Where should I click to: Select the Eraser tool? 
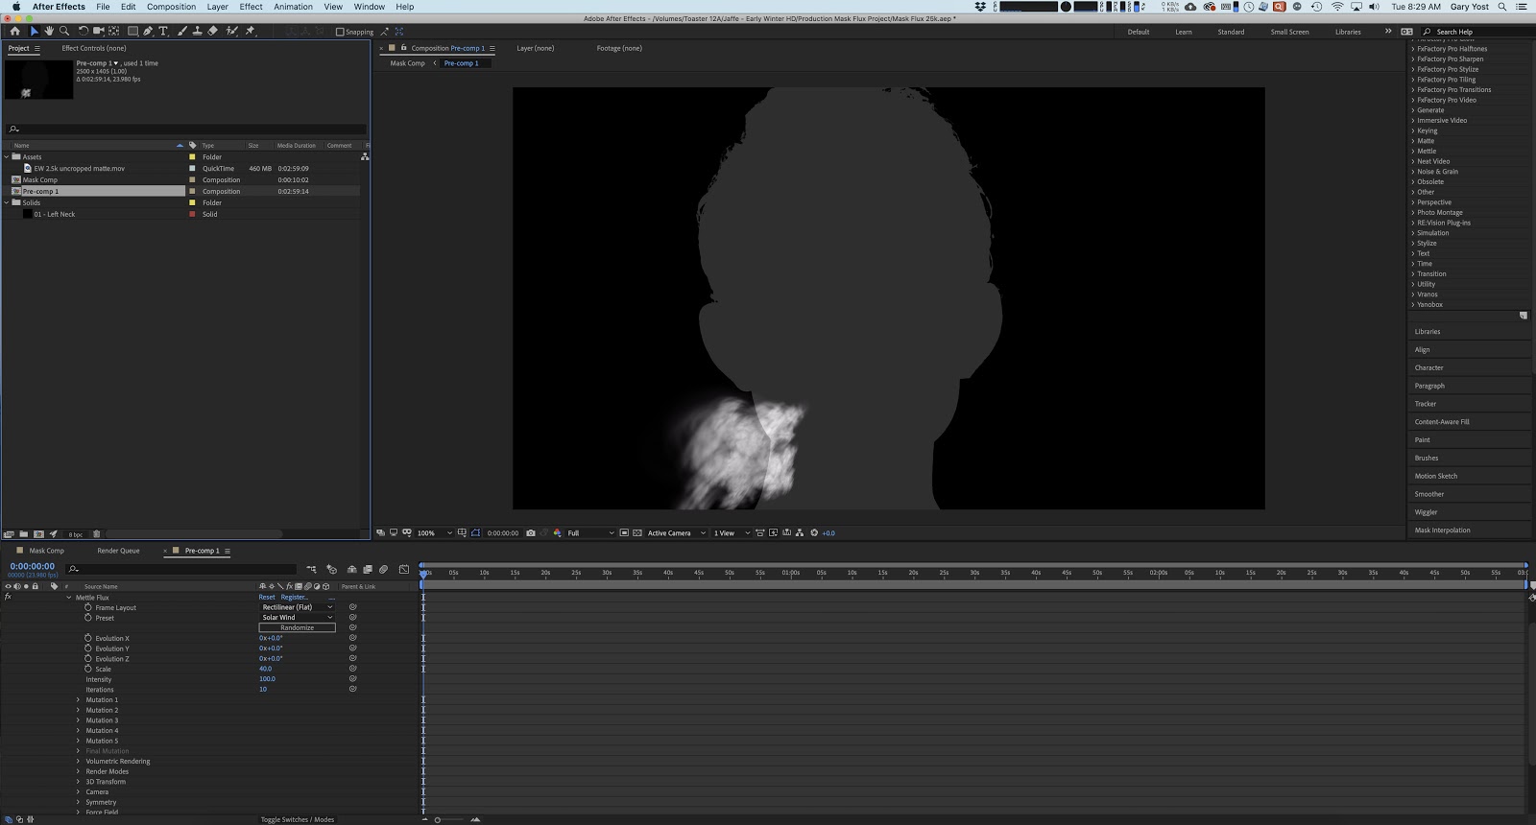point(212,31)
